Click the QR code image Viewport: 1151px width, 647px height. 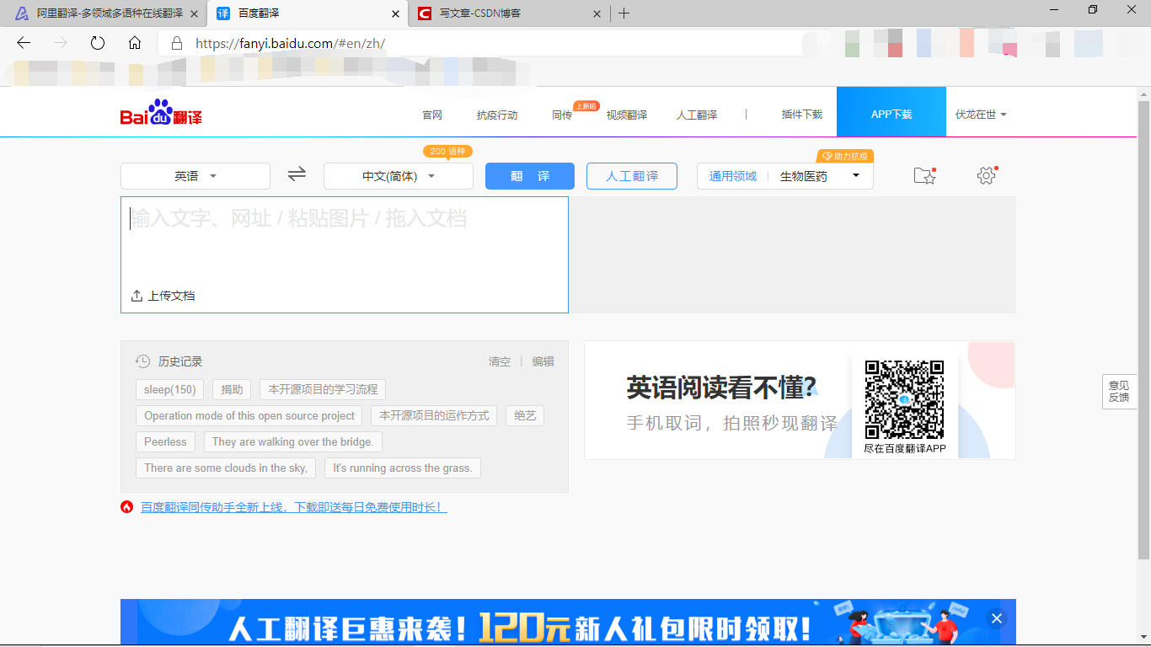point(904,399)
